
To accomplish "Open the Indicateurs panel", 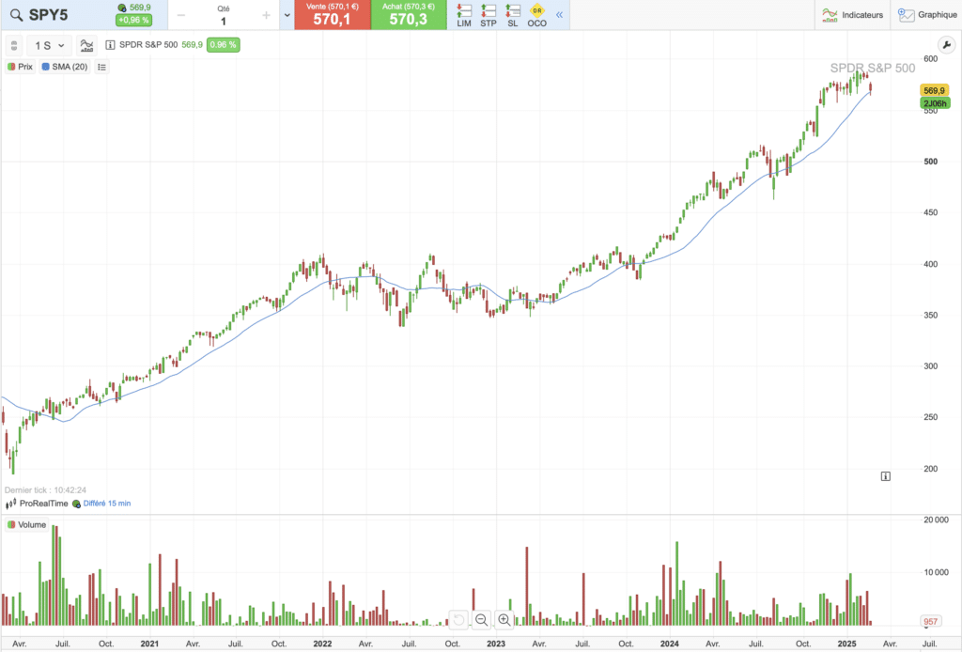I will tap(852, 15).
